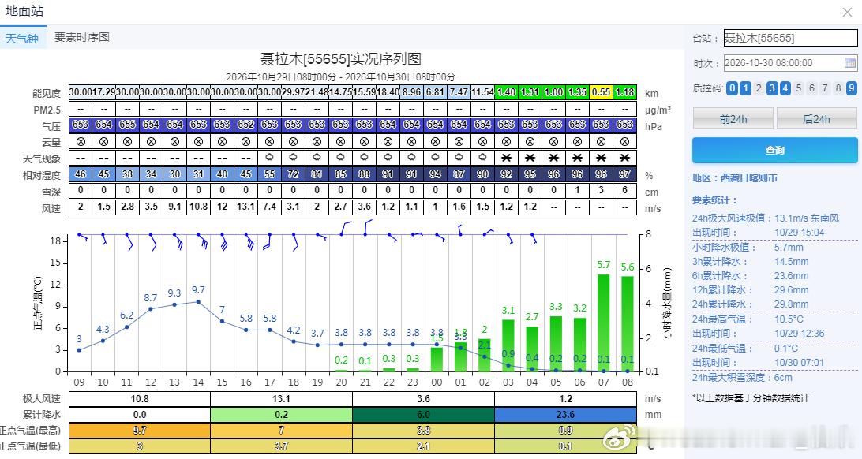
Task: Click the 正点气温(最高) cell showing 9.7
Action: point(140,431)
